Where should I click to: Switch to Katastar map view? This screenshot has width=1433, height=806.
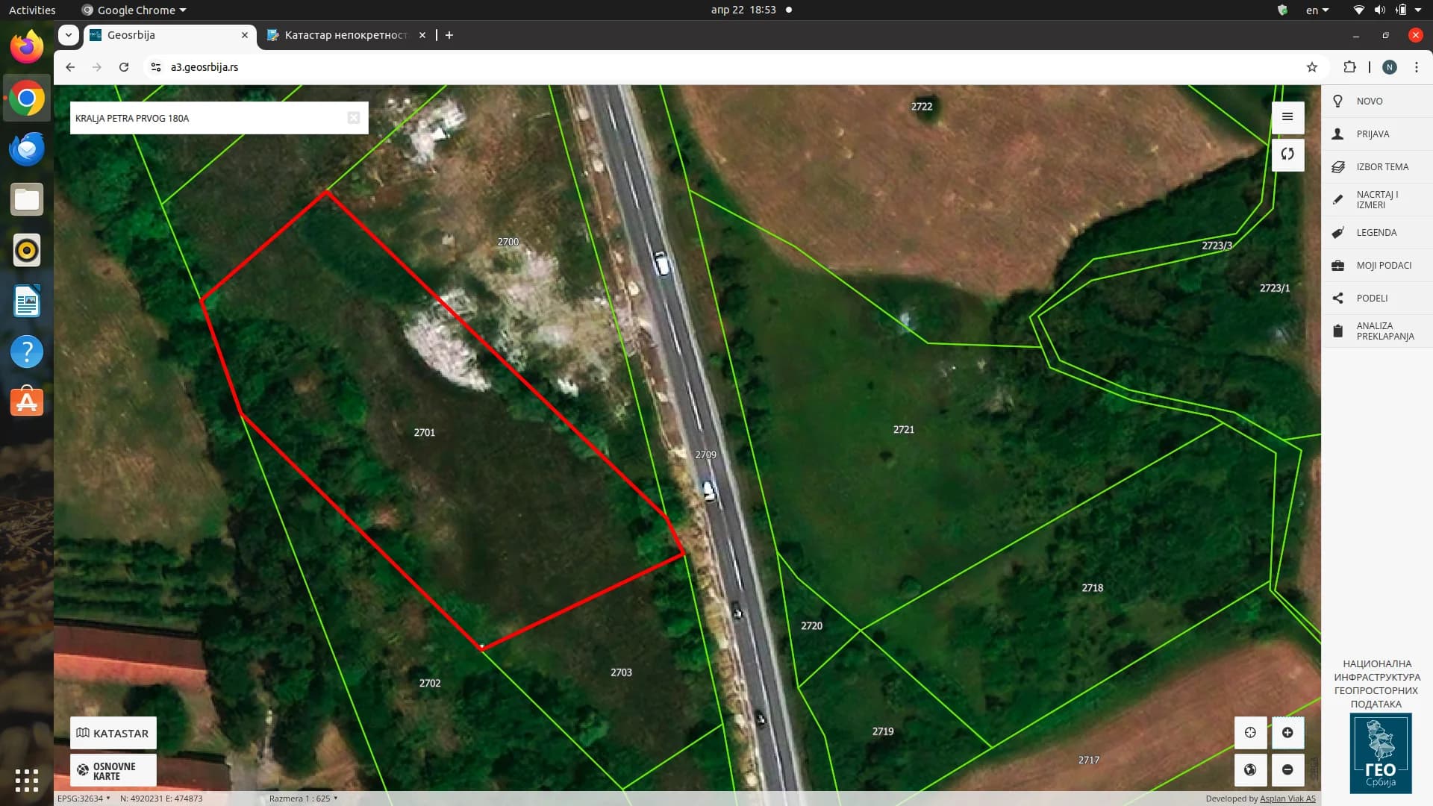[x=113, y=733]
